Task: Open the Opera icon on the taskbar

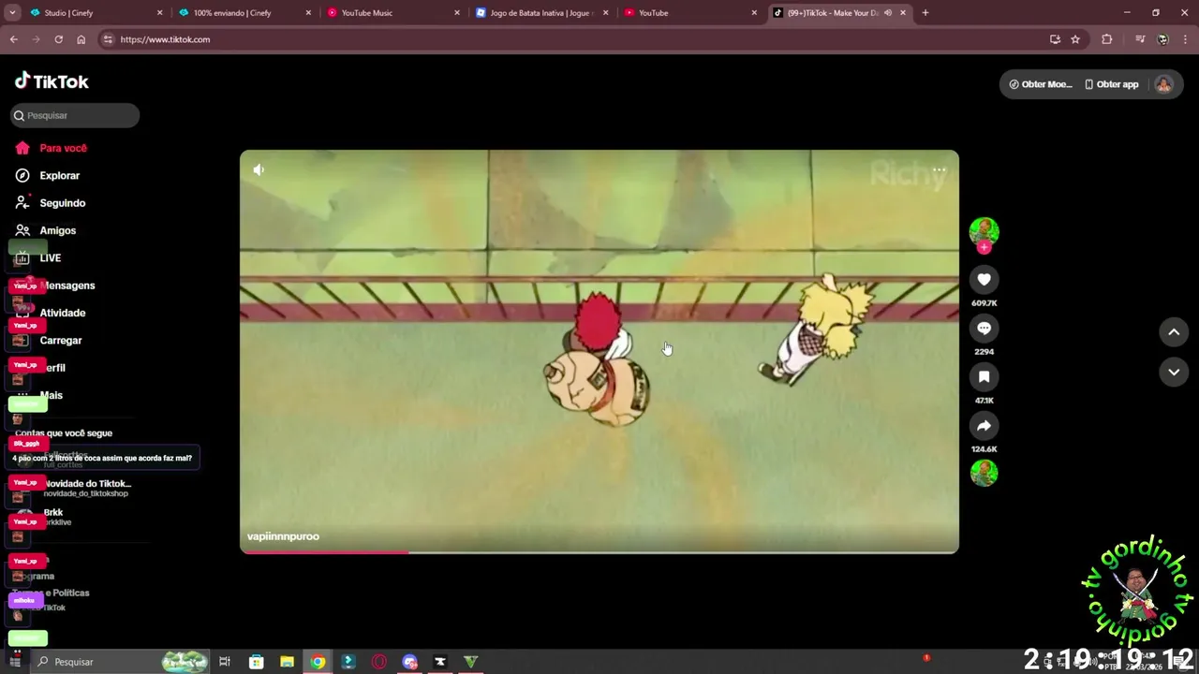Action: point(378,662)
